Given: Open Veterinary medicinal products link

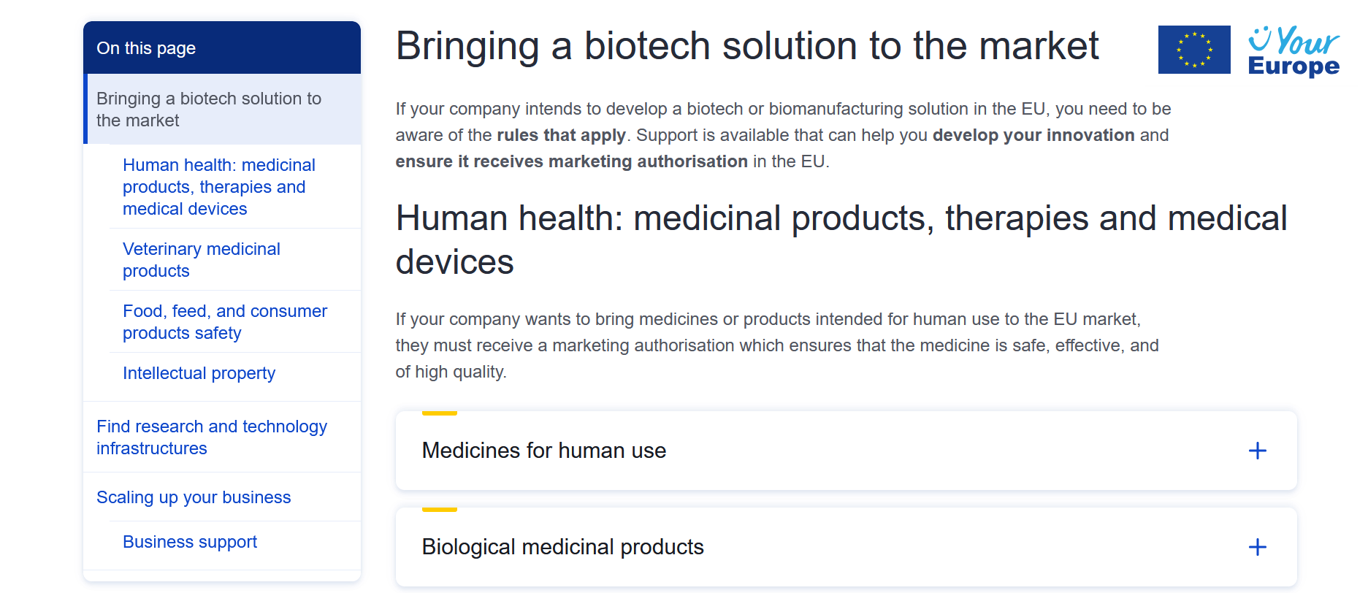Looking at the screenshot, I should 202,260.
